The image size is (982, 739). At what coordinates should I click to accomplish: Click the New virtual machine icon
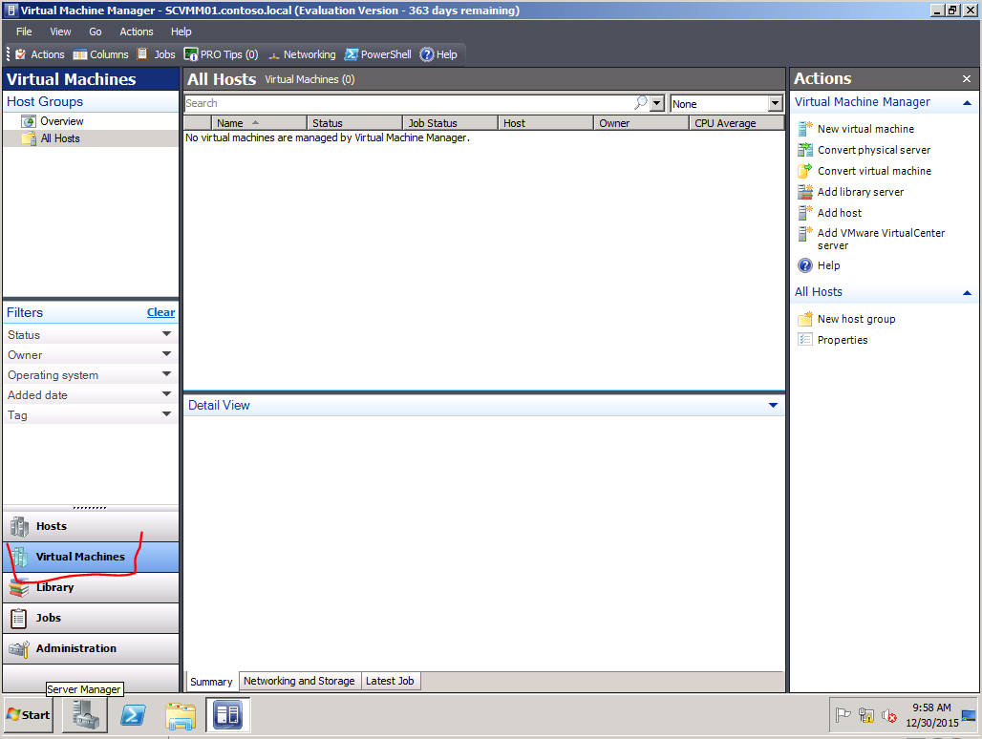(x=804, y=129)
